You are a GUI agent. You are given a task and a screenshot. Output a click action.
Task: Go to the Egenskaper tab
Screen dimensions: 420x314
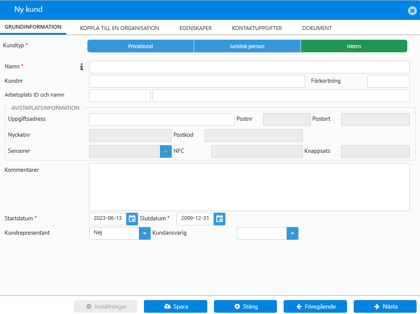click(195, 28)
